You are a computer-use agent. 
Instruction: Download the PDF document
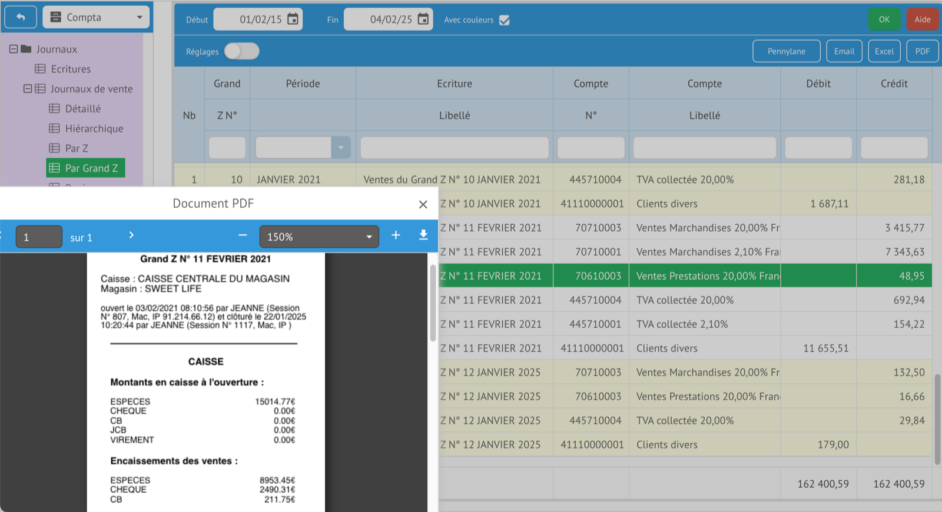pyautogui.click(x=423, y=235)
